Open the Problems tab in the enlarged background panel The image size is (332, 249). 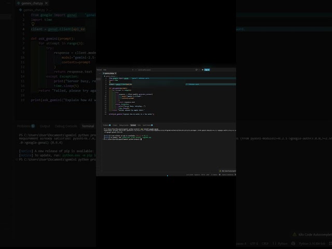(x=26, y=126)
